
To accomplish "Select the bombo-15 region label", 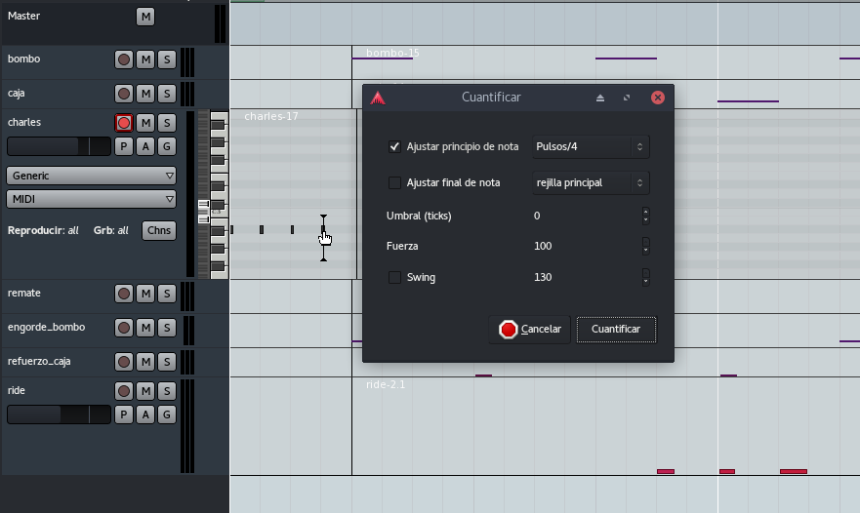I will (x=392, y=53).
